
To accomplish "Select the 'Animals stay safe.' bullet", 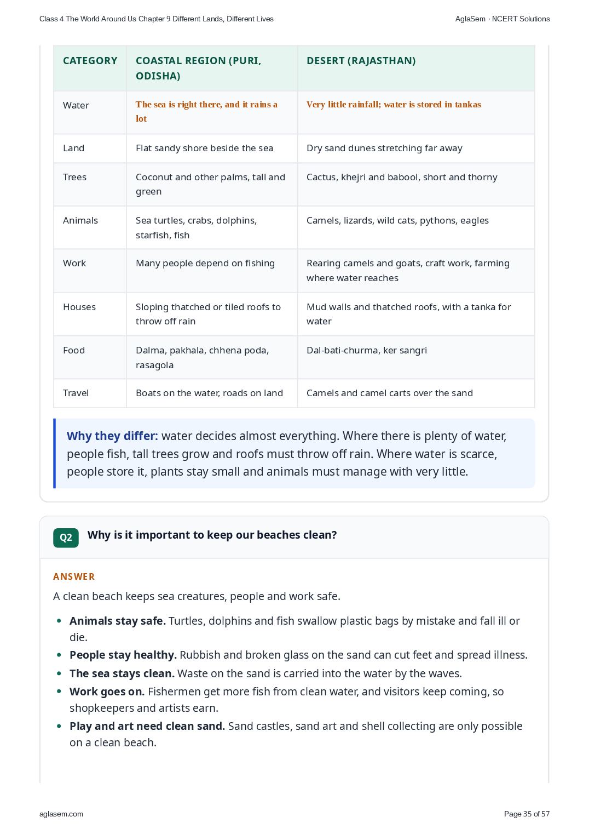I will tap(117, 621).
